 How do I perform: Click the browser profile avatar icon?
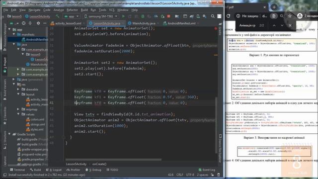[300, 16]
